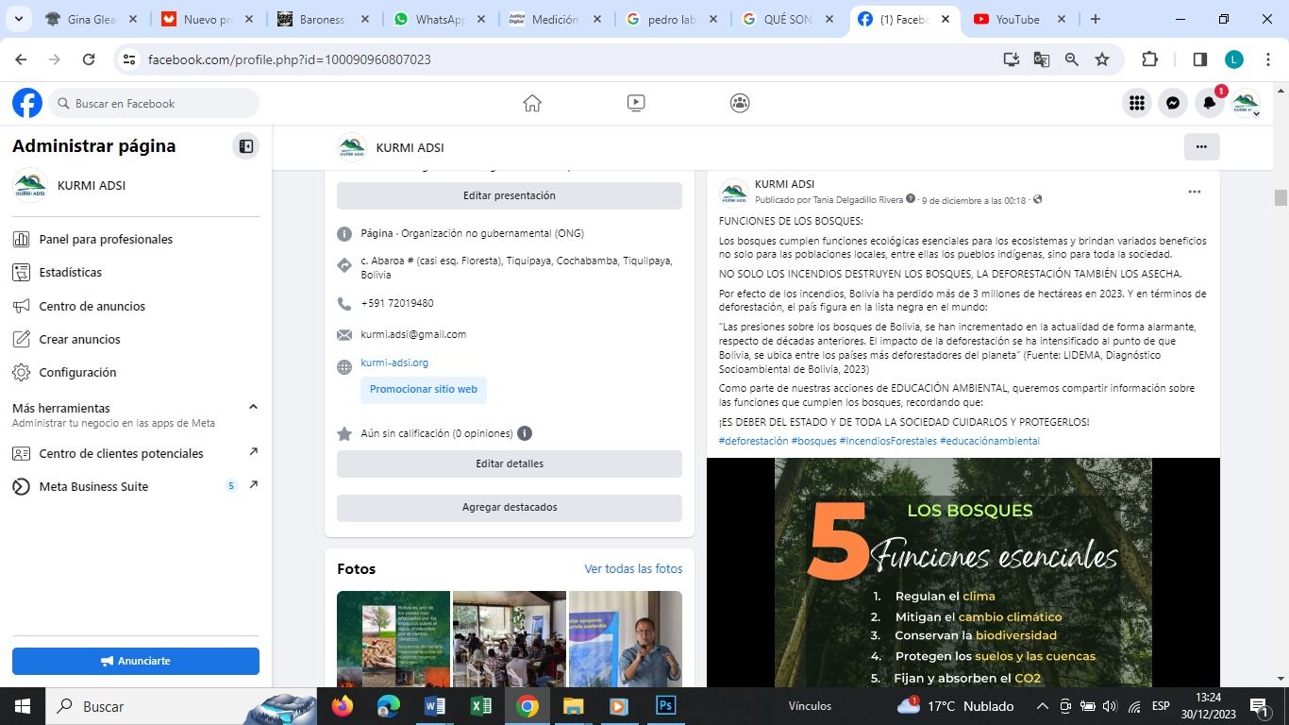Open the kurmi-adsi.org link

coord(394,362)
